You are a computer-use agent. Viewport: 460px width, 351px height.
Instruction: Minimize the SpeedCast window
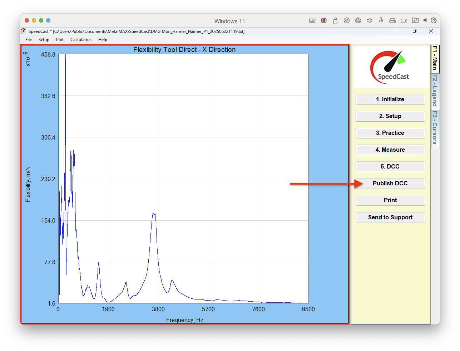pyautogui.click(x=399, y=31)
